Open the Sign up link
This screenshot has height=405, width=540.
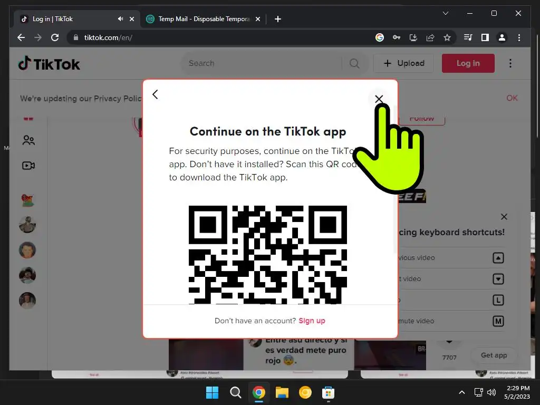pos(312,321)
